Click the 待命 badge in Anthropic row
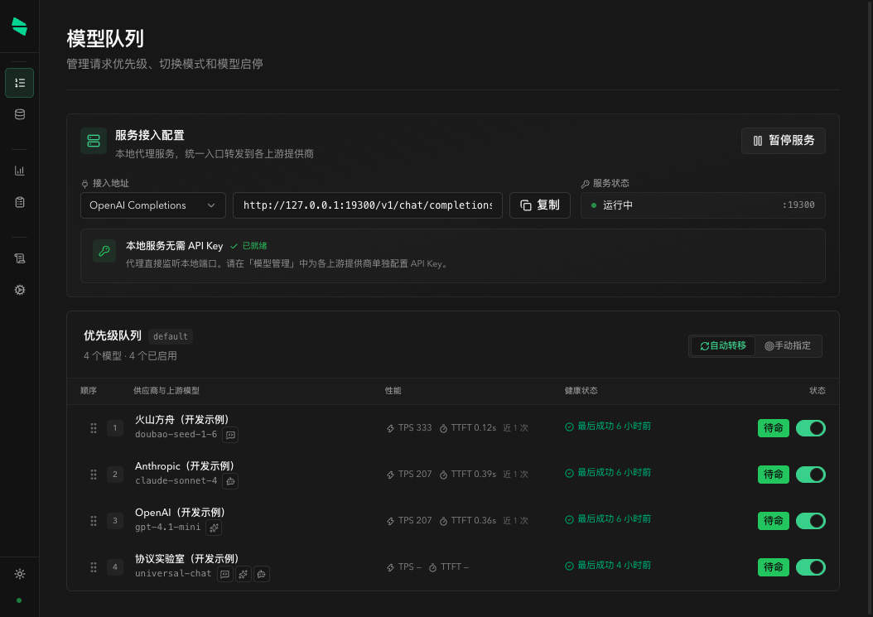 [x=774, y=475]
